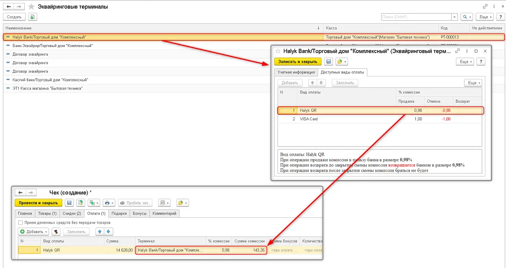Click the Создать button
The height and width of the screenshot is (268, 506).
point(14,17)
